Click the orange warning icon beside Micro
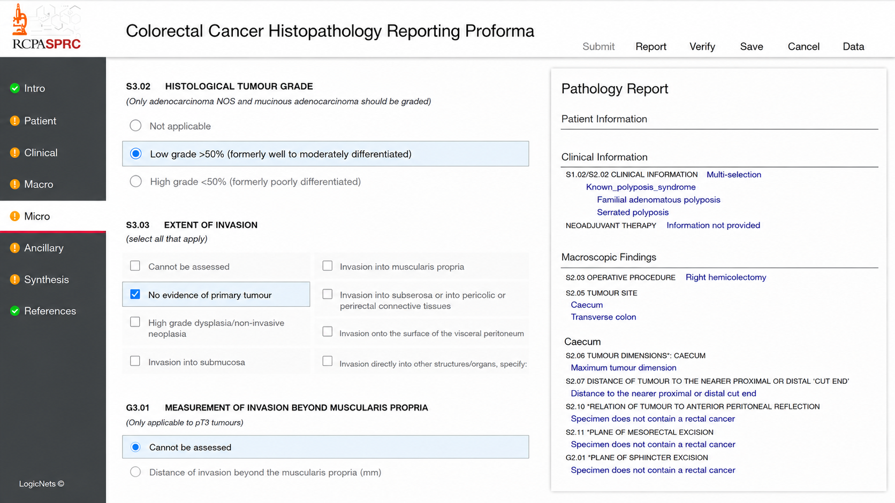The image size is (895, 503). (15, 216)
